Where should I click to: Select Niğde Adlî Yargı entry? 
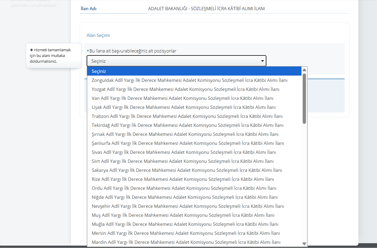194,197
